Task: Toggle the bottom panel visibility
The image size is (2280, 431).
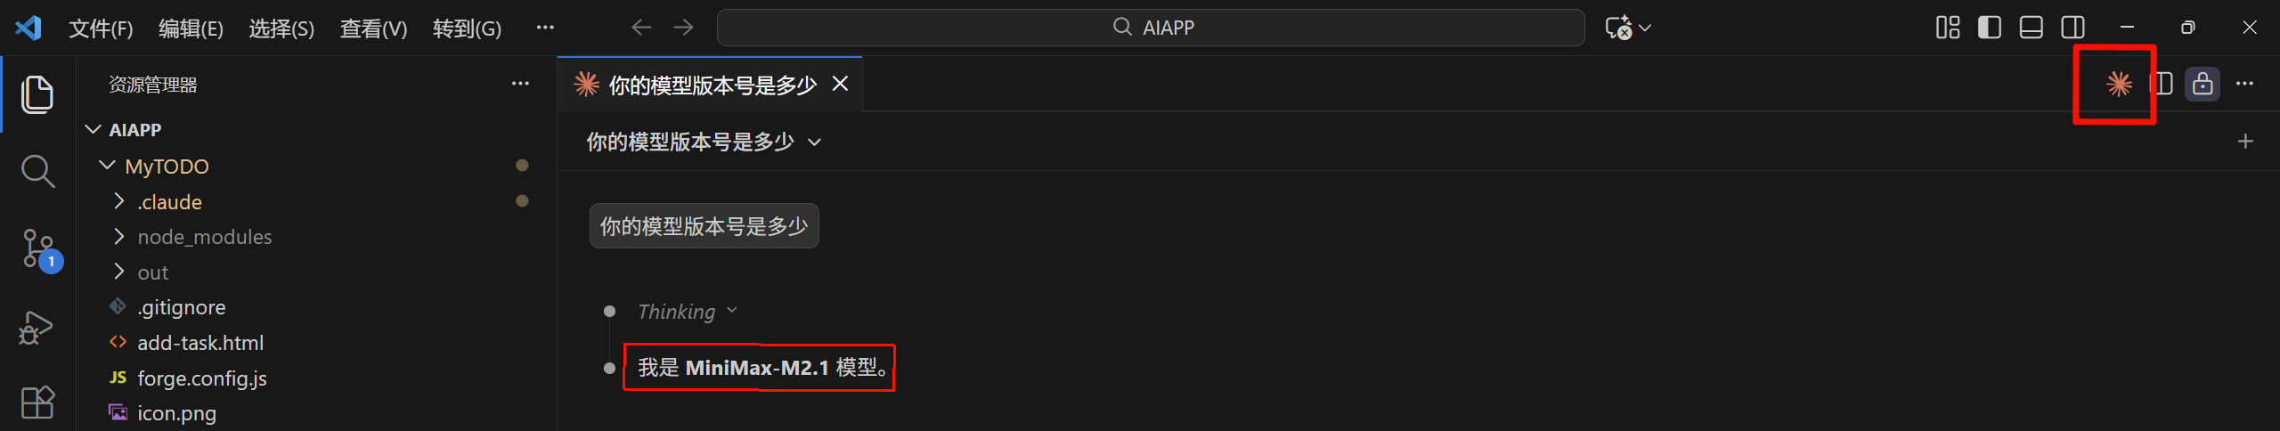Action: point(2031,28)
